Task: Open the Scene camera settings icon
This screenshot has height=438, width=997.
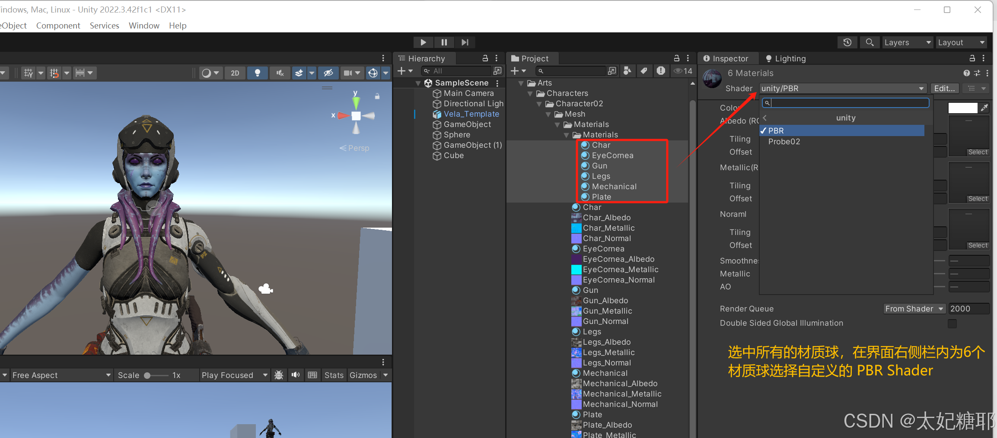Action: [348, 73]
